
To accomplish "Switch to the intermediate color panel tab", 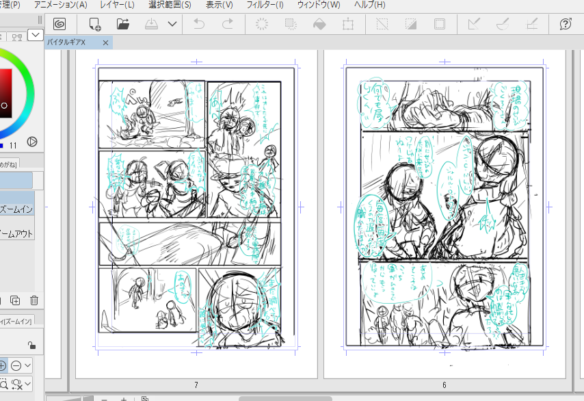I will 17,37.
